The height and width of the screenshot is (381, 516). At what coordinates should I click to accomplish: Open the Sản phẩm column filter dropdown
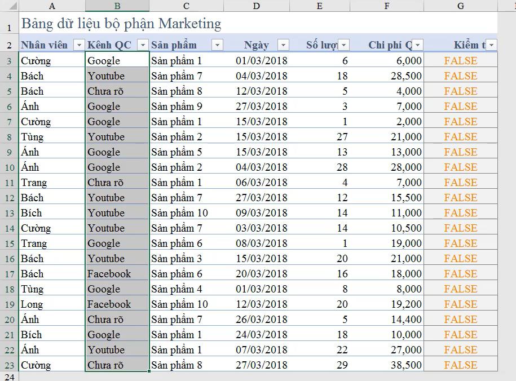217,44
